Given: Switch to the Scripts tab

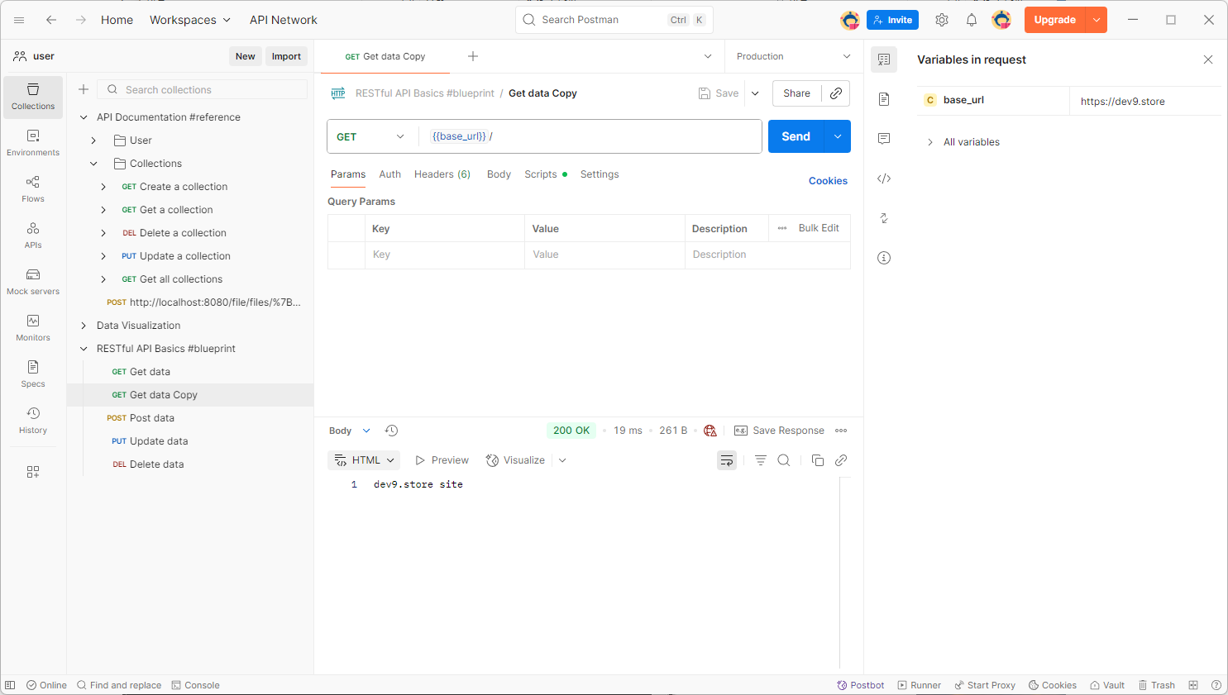Looking at the screenshot, I should 545,174.
